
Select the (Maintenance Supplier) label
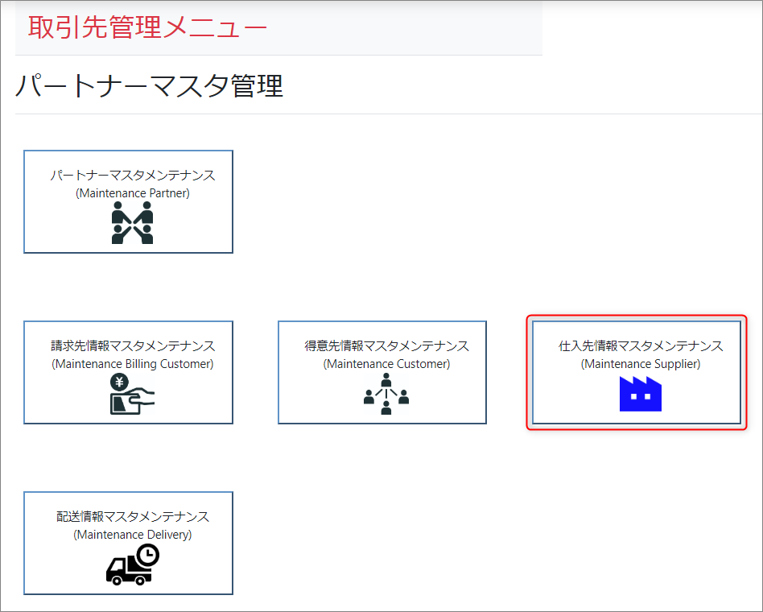(641, 364)
